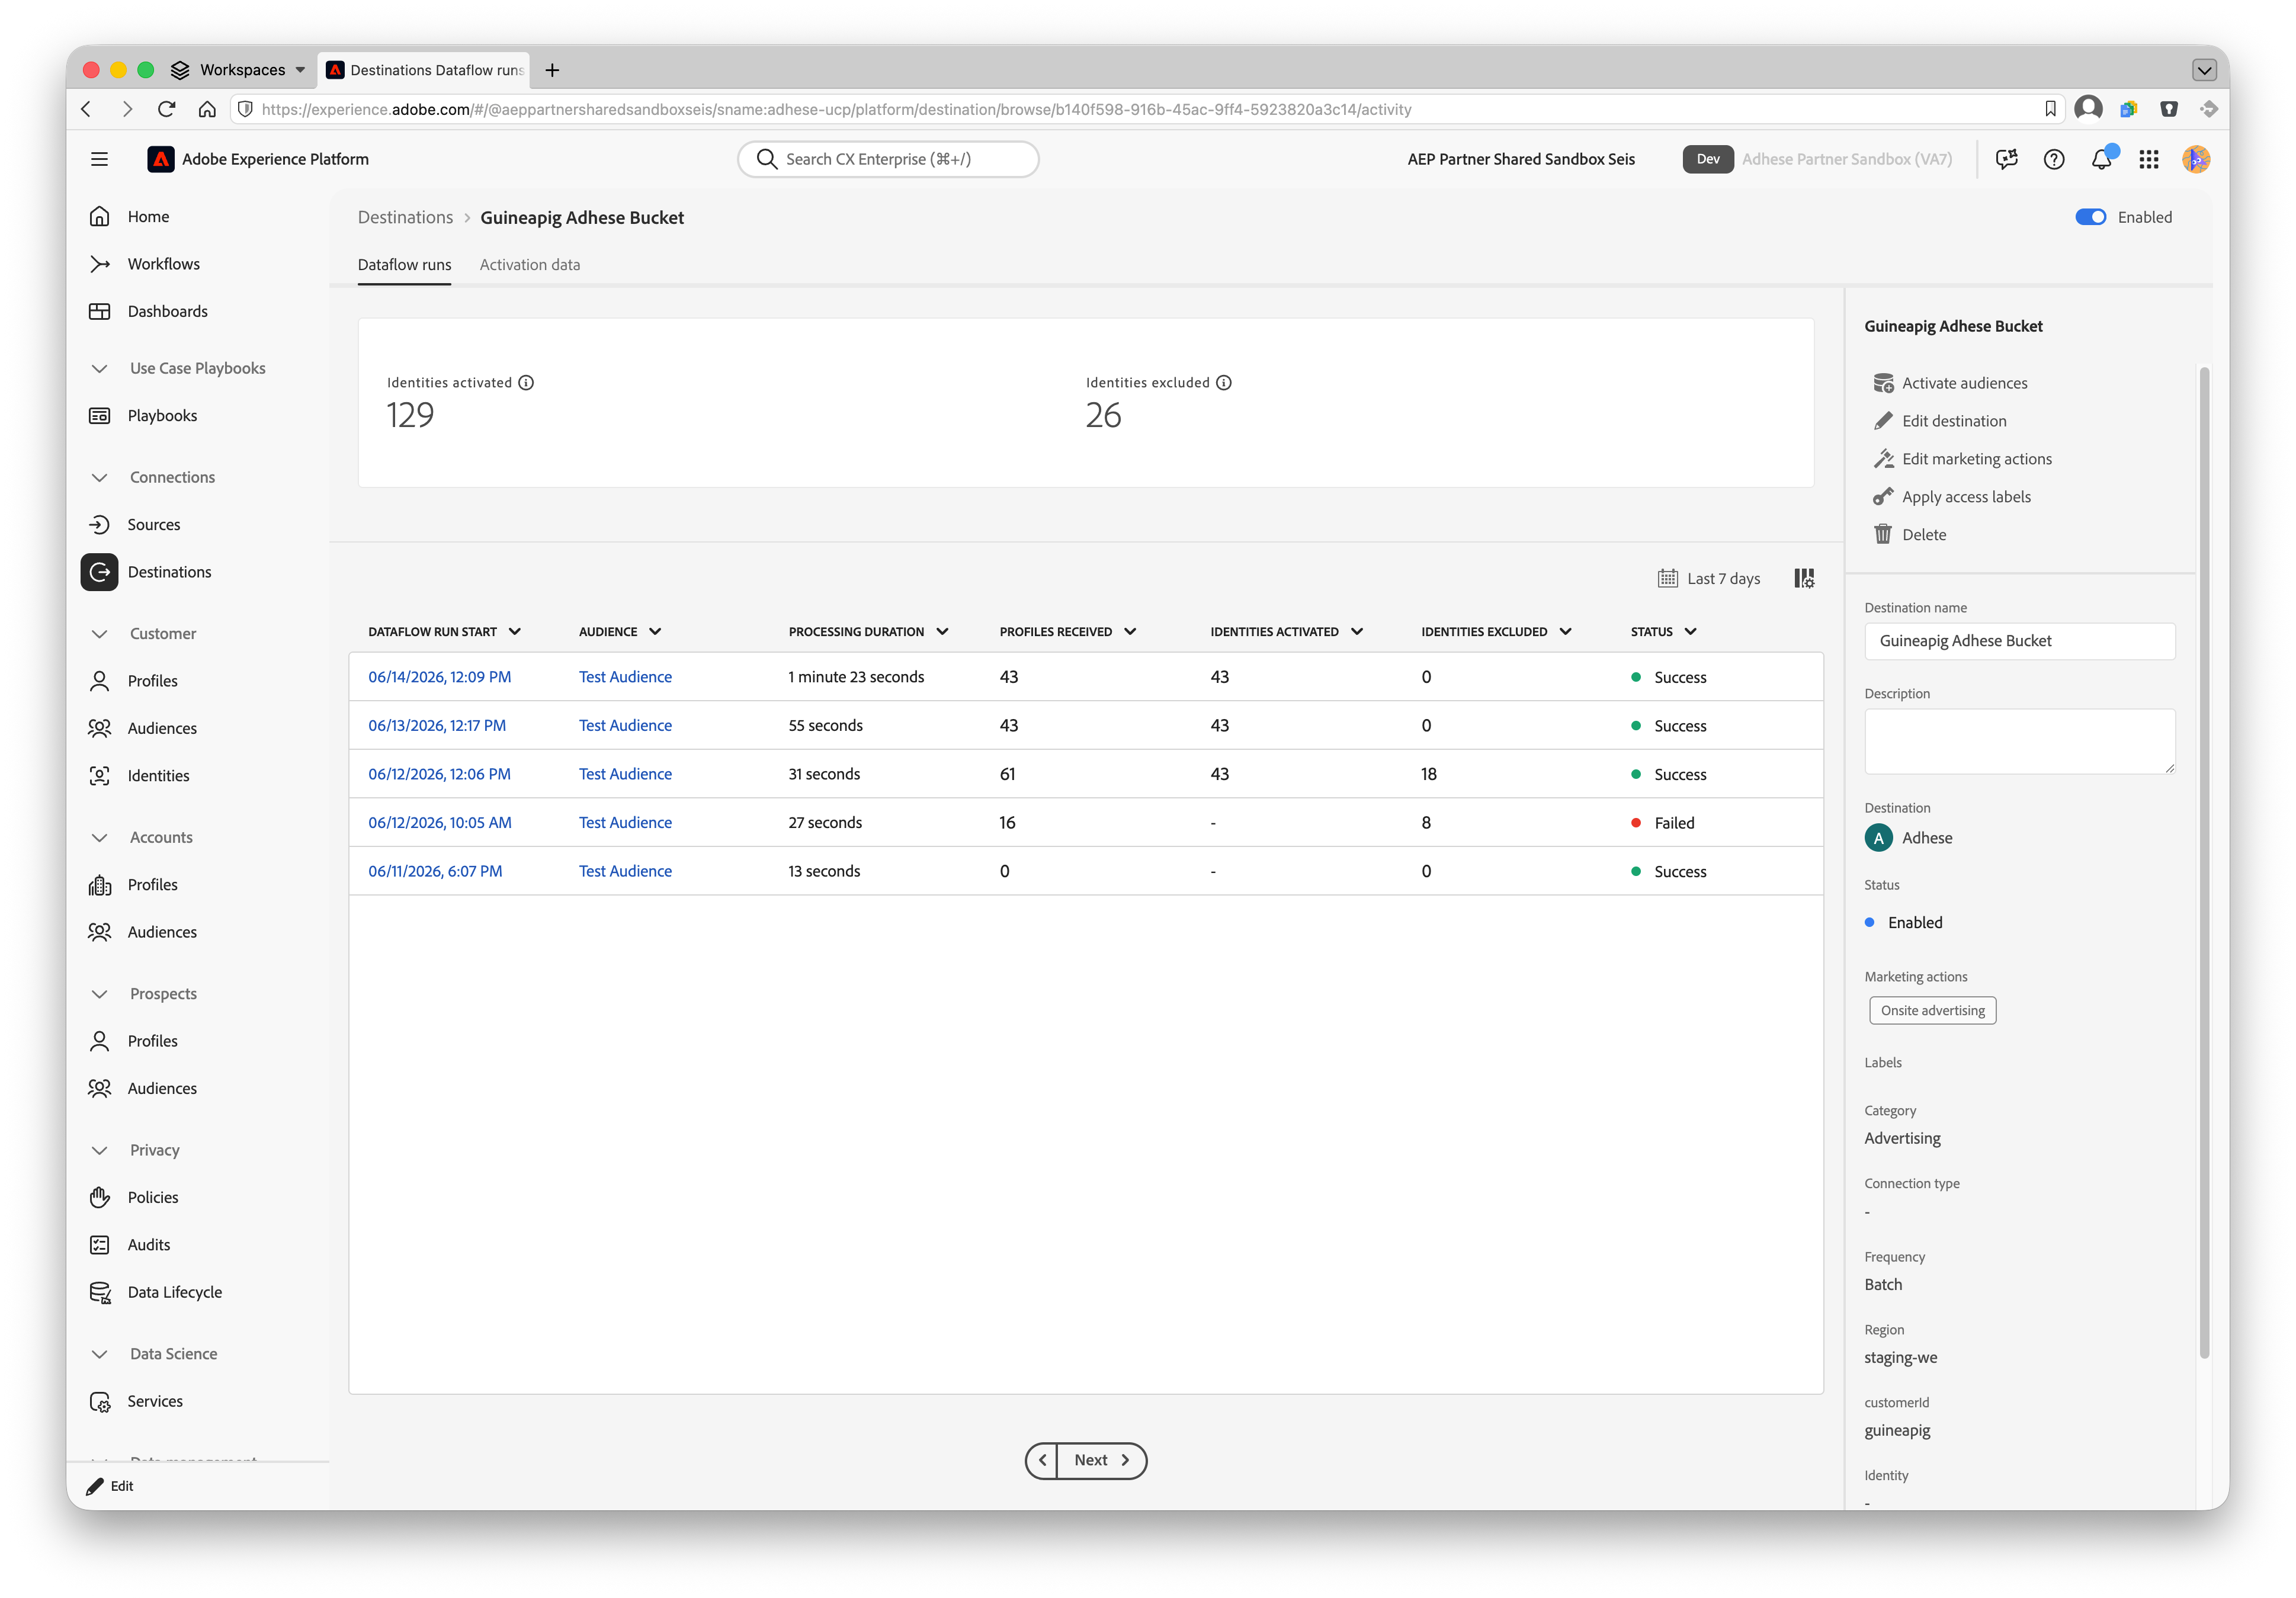Click the previous page arrow button
This screenshot has height=1598, width=2296.
(1042, 1460)
